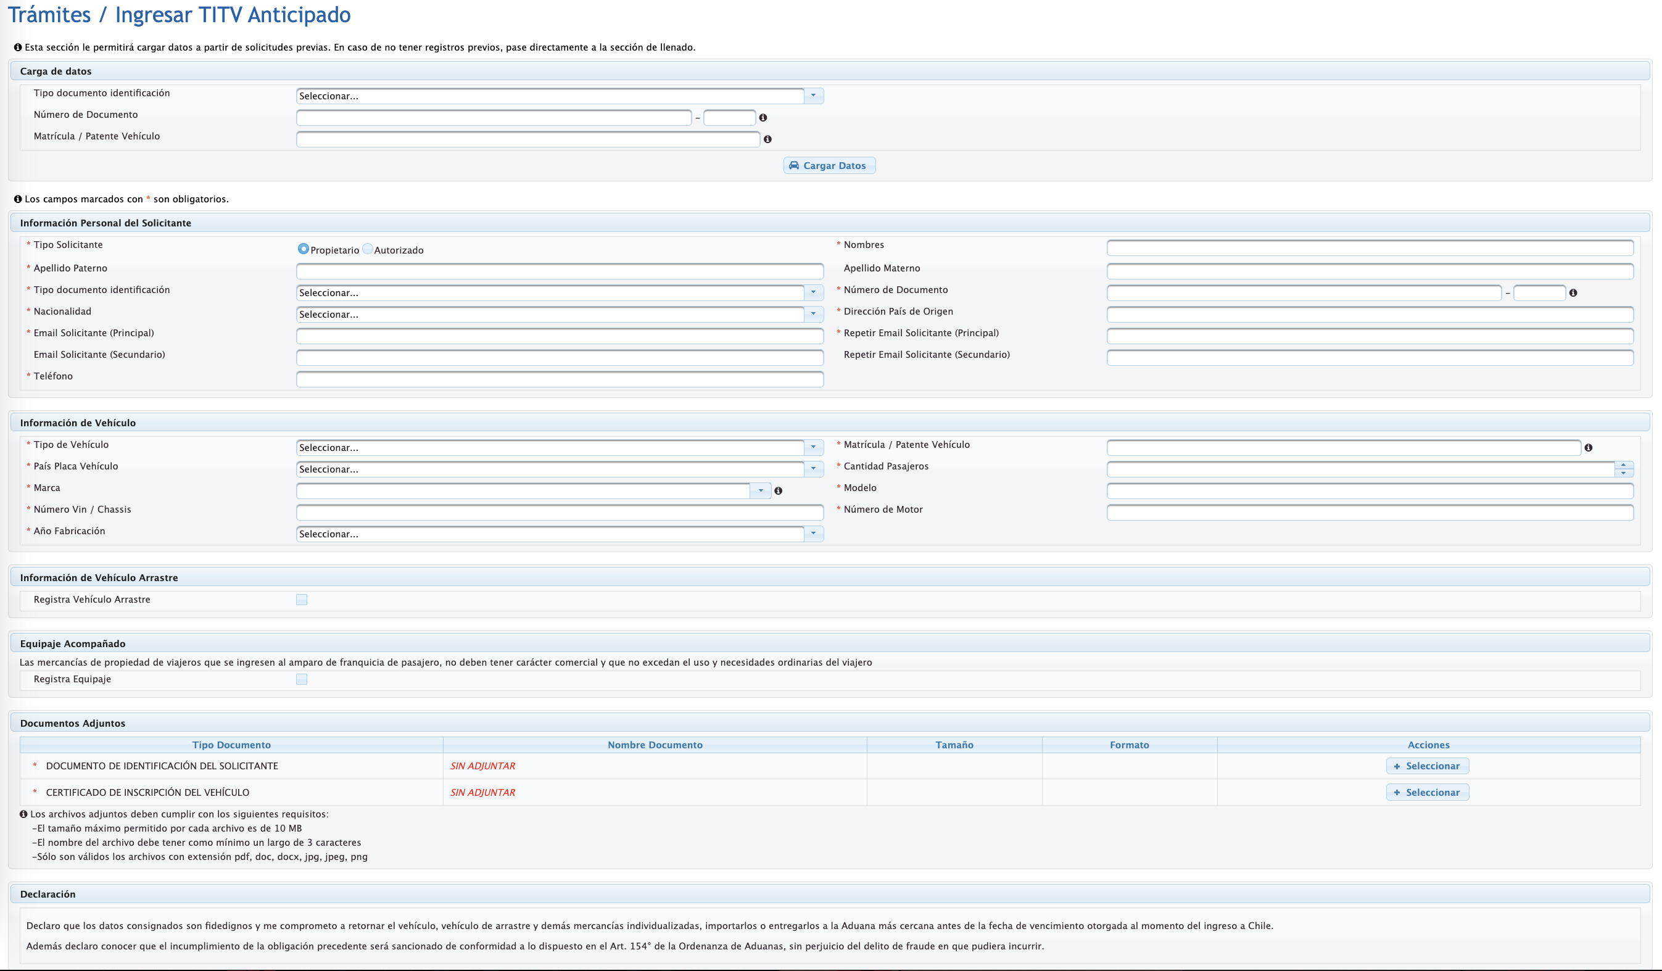Screen dimensions: 1662x971
Task: Click the Cargar Datos button
Action: pos(829,165)
